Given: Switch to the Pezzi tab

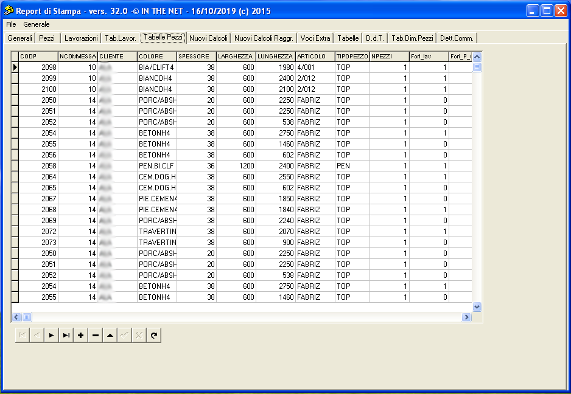Looking at the screenshot, I should click(x=47, y=38).
